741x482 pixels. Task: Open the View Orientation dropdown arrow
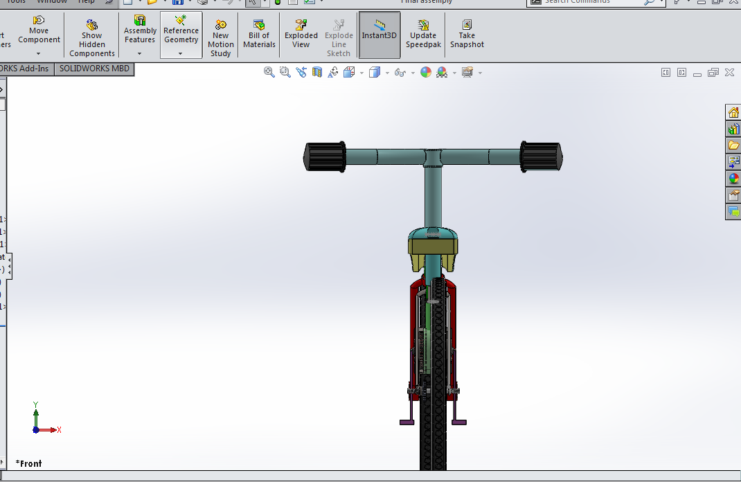click(362, 73)
